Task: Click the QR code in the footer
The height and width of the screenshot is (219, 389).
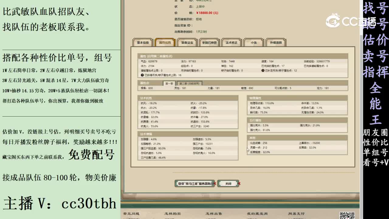Action: (347, 215)
